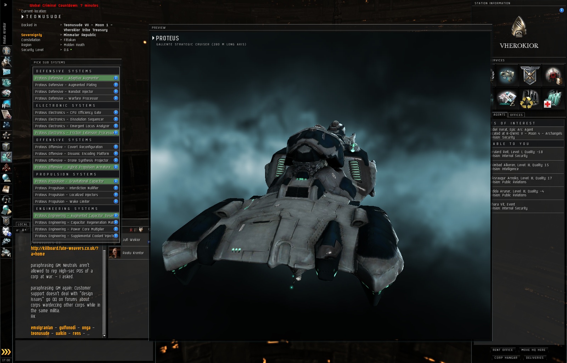Show info for Proteus Propulsion Interdiction Nullifier
Image resolution: width=567 pixels, height=363 pixels.
point(116,188)
